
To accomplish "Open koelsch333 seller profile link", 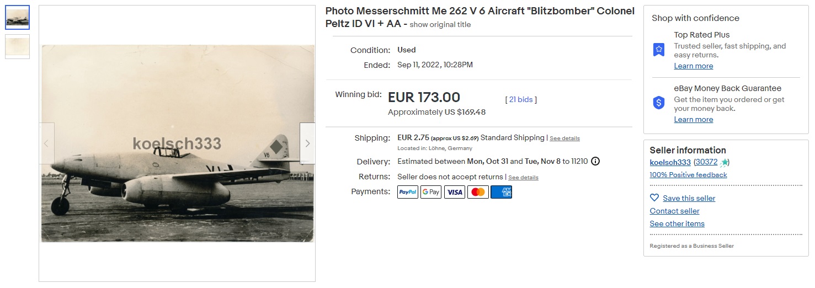I will point(670,162).
